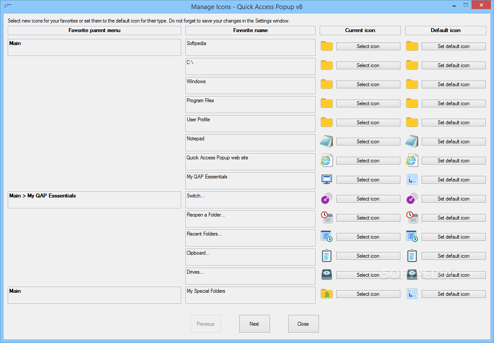Click the current Clipboard icon
The image size is (494, 343).
click(327, 256)
